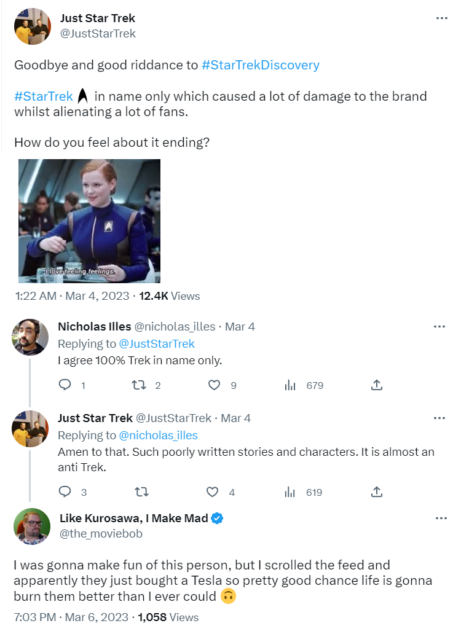Open the_moviebob profile picture
This screenshot has height=634, width=461.
pos(32,526)
